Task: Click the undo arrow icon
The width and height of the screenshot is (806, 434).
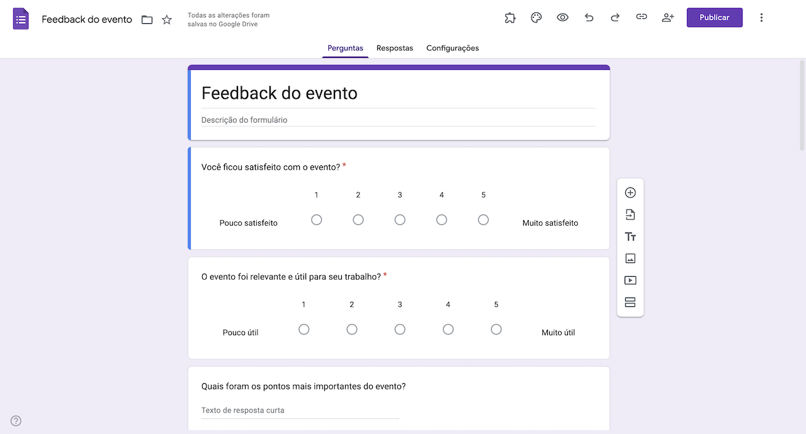Action: (x=589, y=18)
